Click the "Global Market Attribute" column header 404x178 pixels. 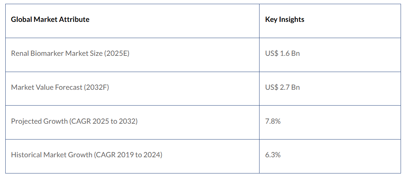50,20
